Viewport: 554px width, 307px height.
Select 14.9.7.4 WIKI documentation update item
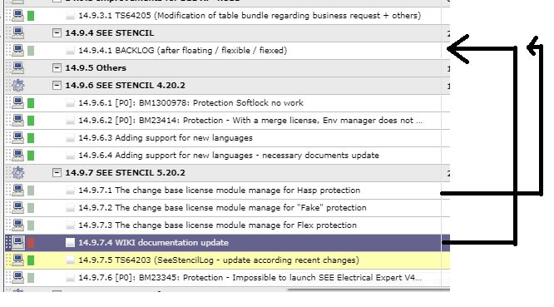153,243
